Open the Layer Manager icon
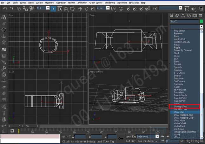The height and width of the screenshot is (144, 205). coord(201,9)
